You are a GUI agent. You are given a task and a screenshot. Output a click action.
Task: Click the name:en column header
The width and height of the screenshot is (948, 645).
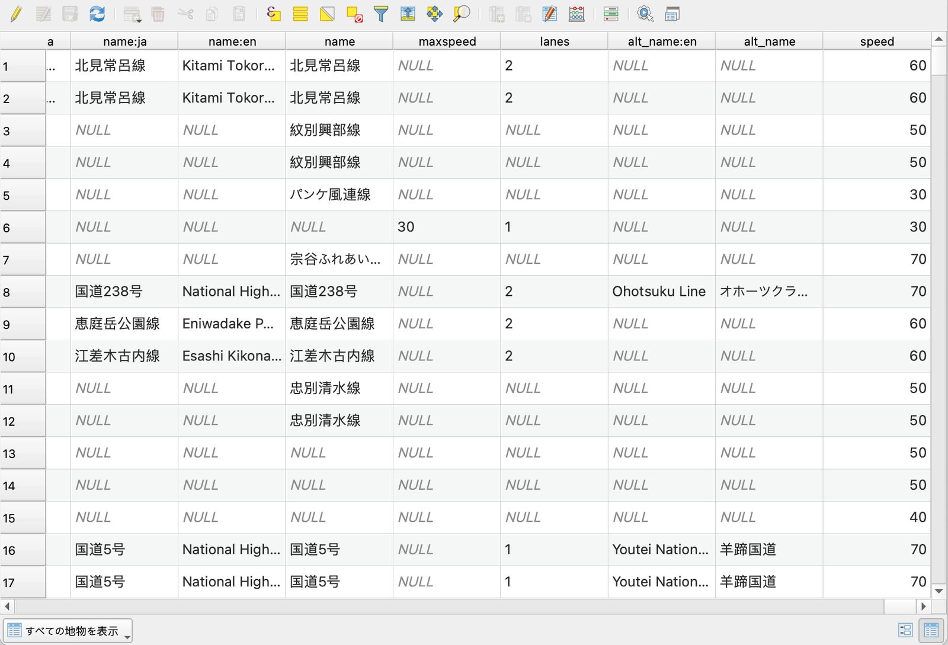pyautogui.click(x=232, y=41)
